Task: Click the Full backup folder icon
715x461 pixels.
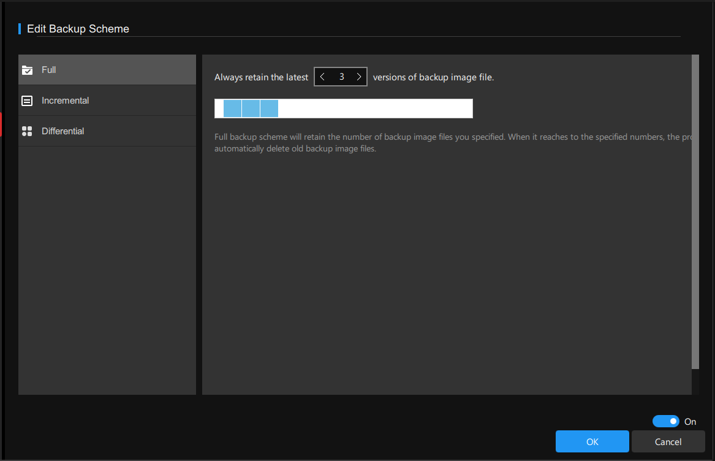Action: pyautogui.click(x=28, y=70)
